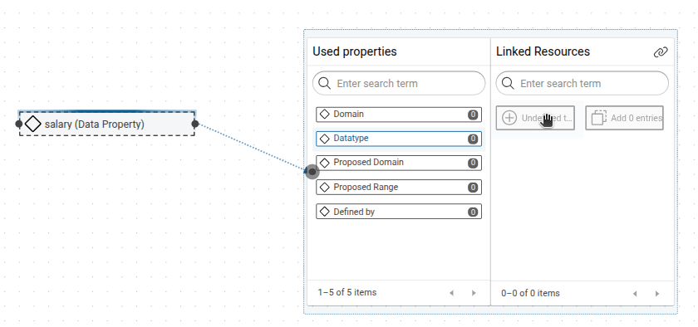The height and width of the screenshot is (327, 698).
Task: Click the 0 count badge on Domain
Action: point(473,115)
